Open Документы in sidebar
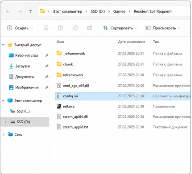 25,77
